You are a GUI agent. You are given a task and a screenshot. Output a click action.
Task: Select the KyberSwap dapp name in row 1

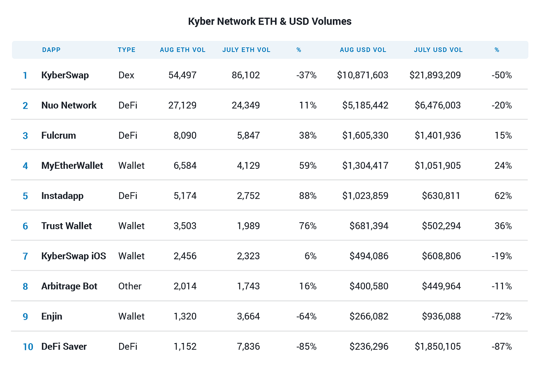tap(65, 75)
